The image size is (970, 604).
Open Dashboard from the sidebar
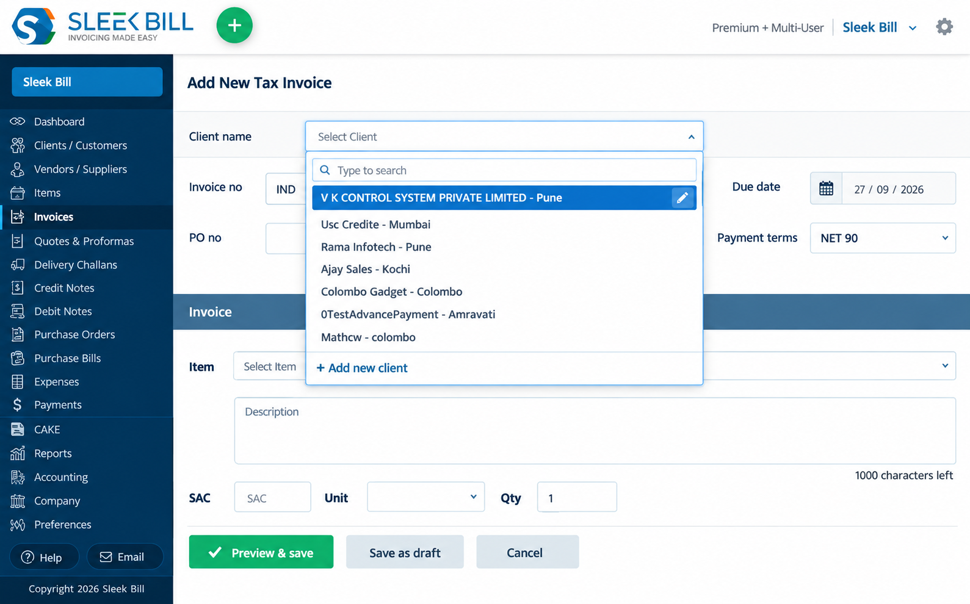coord(59,121)
